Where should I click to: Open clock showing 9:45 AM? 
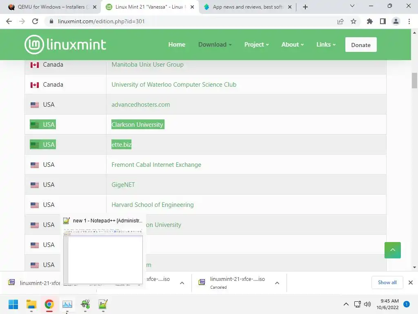(x=387, y=304)
